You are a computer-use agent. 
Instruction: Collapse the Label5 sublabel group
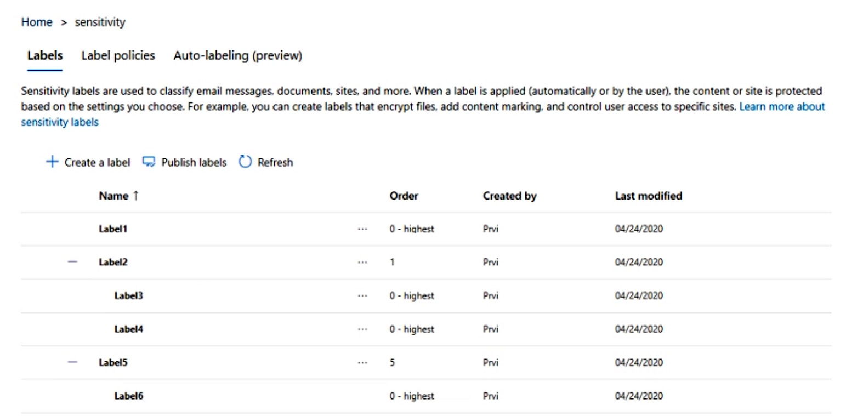pos(72,362)
